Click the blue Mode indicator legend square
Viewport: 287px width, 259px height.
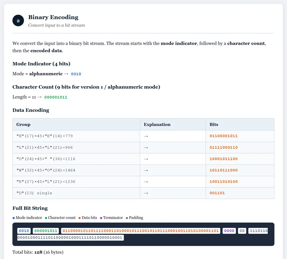[x=13, y=218]
